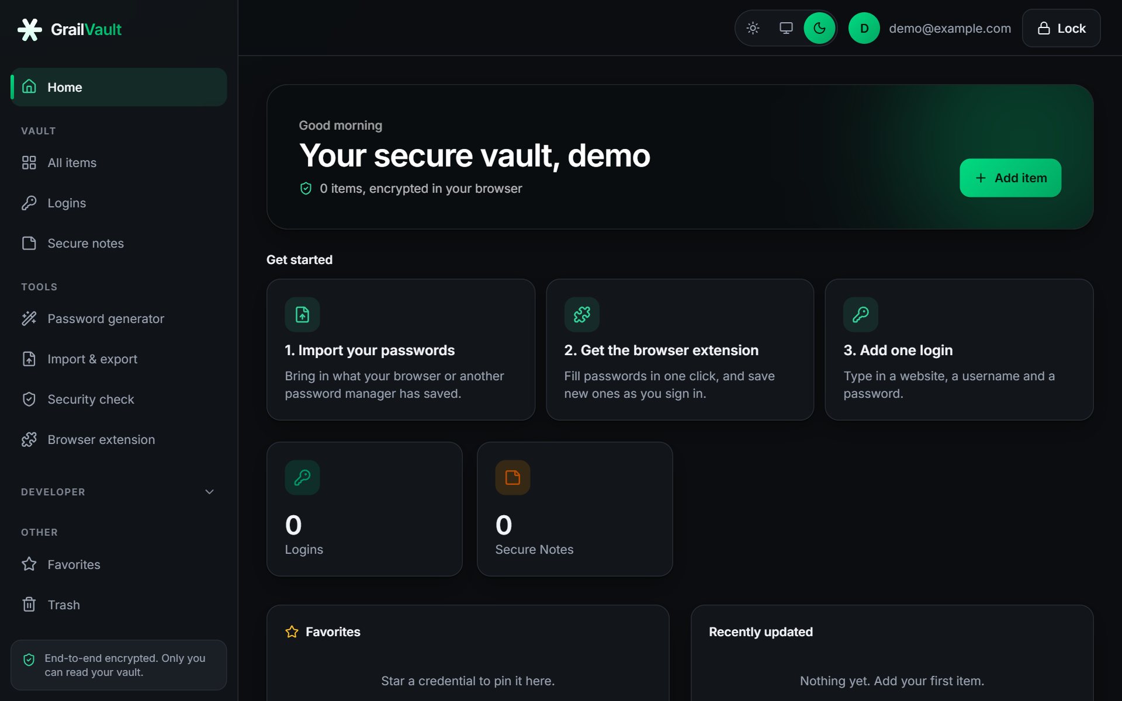Click the shield icon next to 0 items text

pos(306,188)
